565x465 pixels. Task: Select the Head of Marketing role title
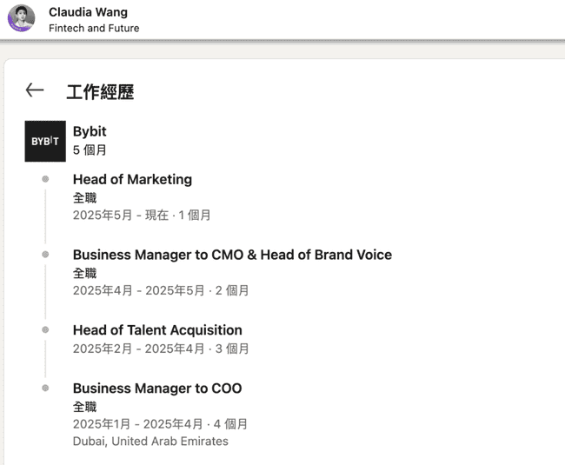coord(132,179)
